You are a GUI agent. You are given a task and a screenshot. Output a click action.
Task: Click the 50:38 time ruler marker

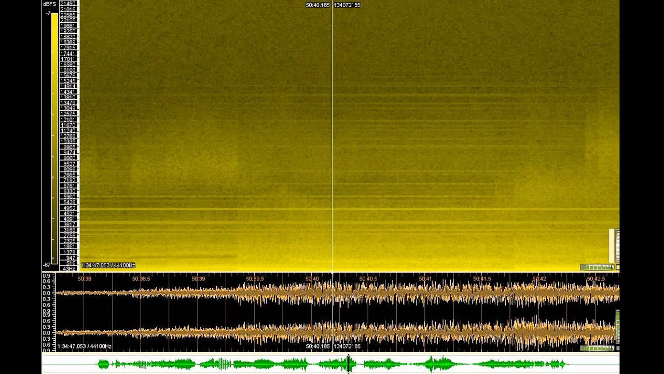point(85,279)
